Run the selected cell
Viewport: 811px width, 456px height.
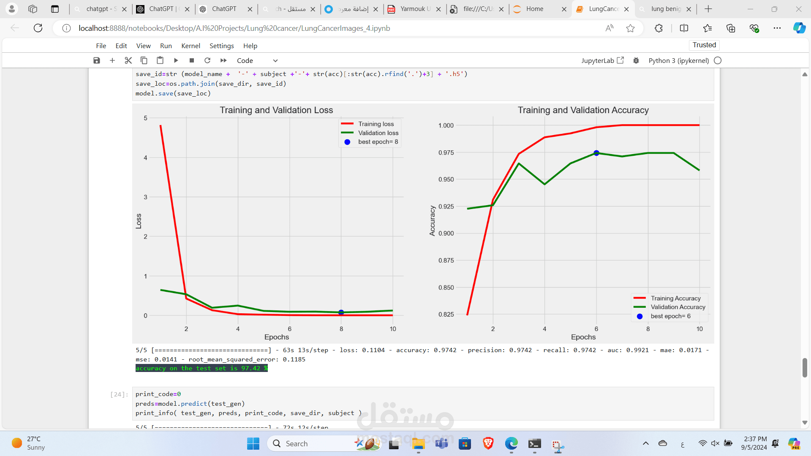pos(176,60)
